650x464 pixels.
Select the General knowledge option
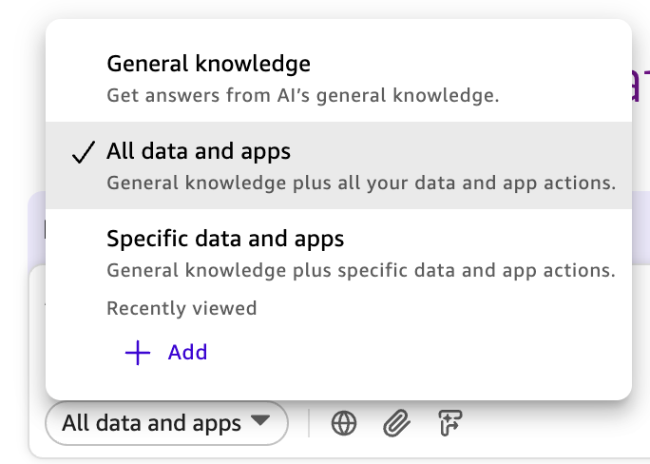pos(208,65)
